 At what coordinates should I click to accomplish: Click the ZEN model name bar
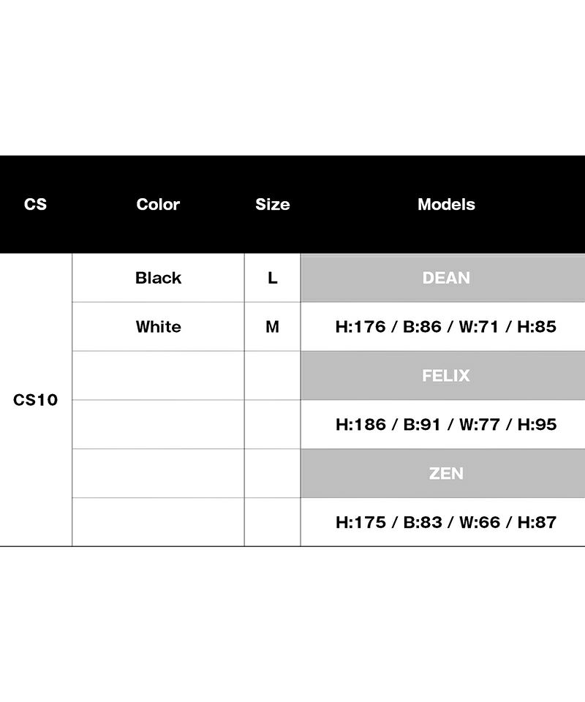tap(446, 473)
